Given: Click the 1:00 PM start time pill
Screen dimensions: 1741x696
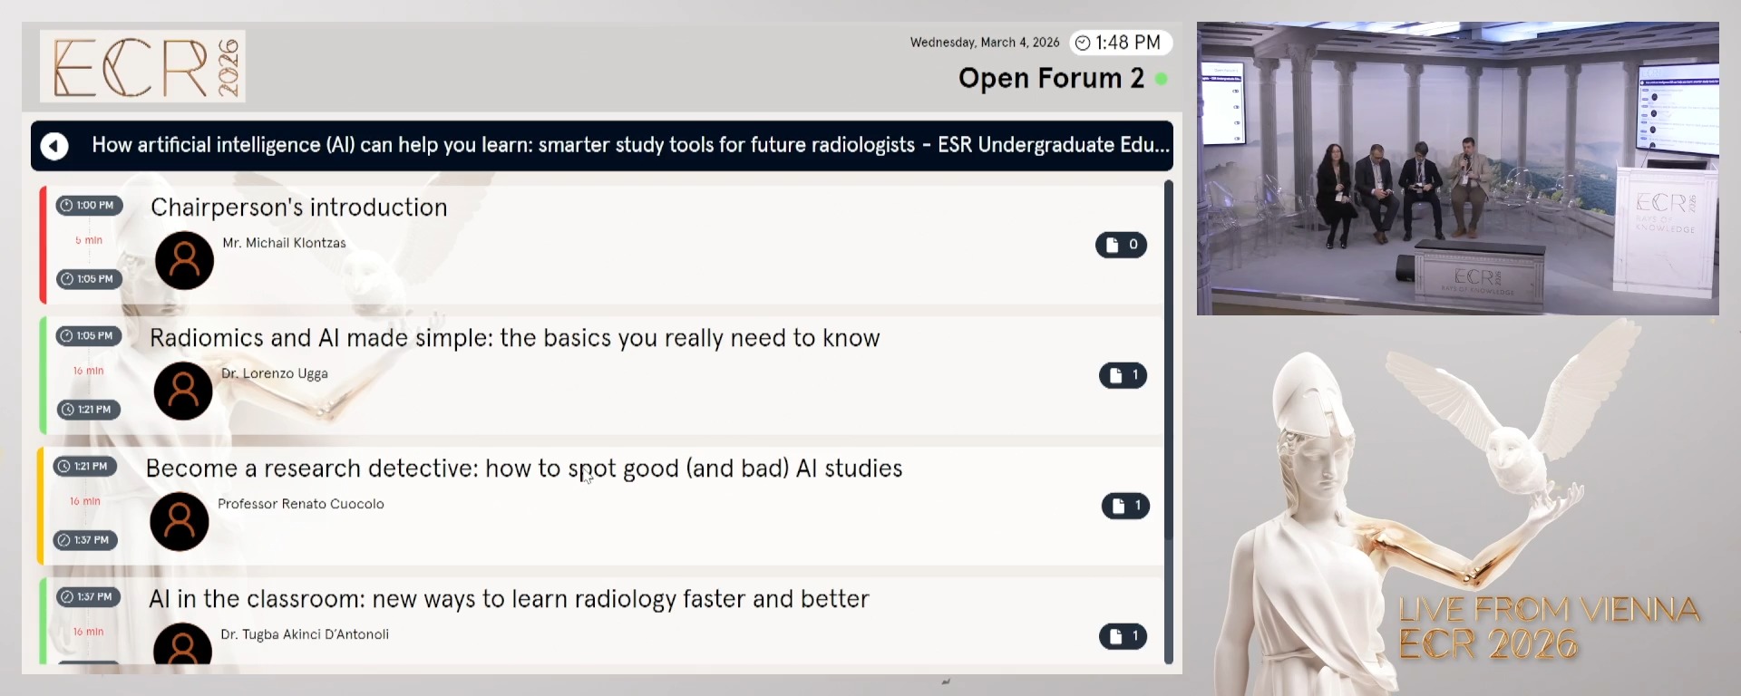Looking at the screenshot, I should [x=88, y=205].
